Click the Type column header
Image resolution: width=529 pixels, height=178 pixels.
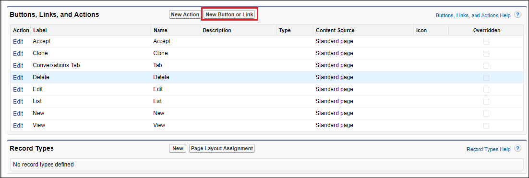tap(285, 30)
